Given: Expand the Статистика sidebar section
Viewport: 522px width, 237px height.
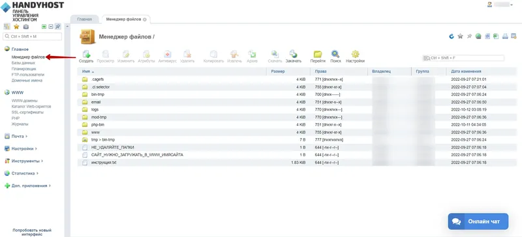Looking at the screenshot, I should click(23, 173).
